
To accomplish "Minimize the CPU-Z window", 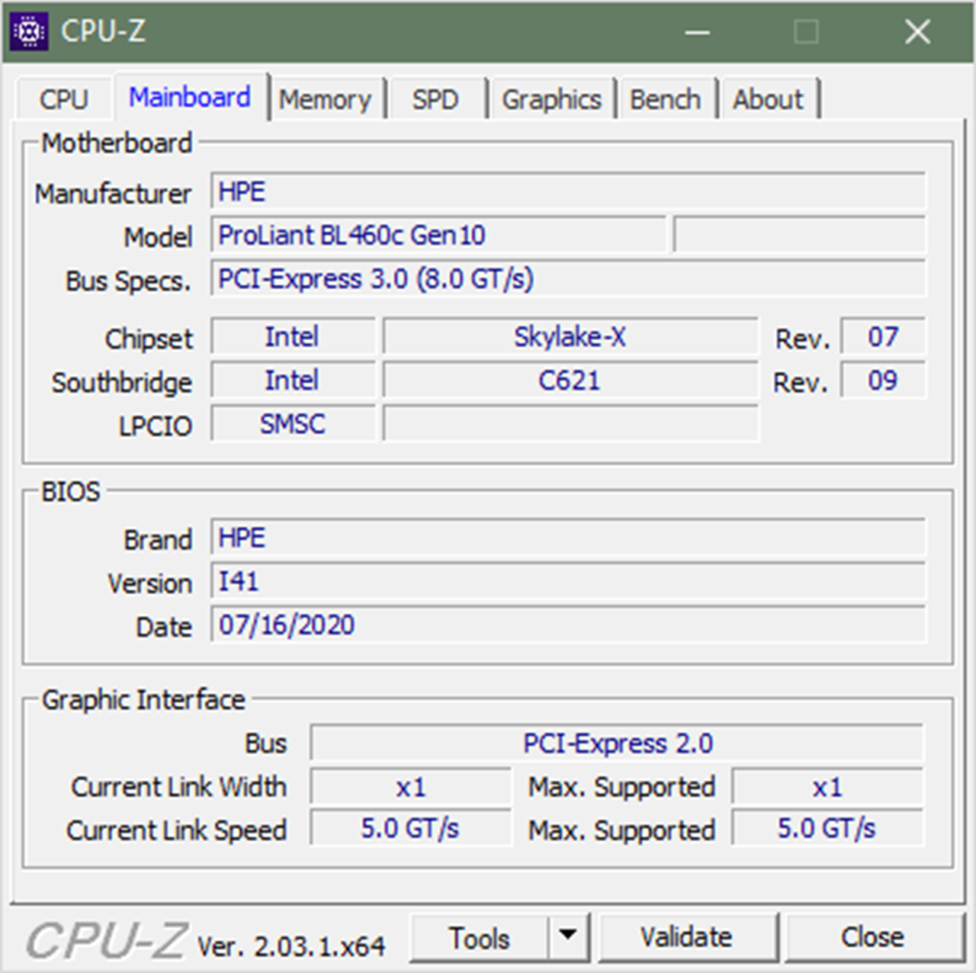I will click(x=697, y=32).
